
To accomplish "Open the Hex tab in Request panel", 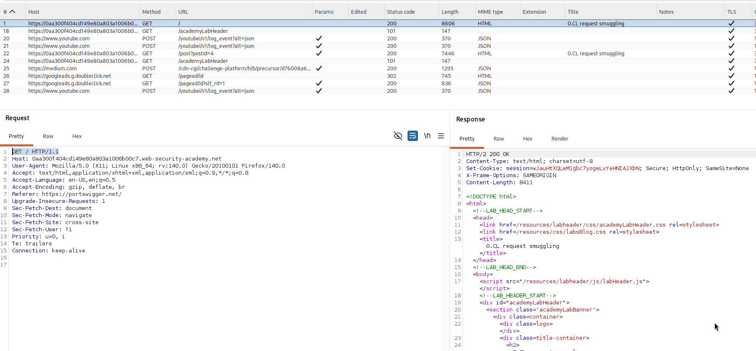I will coord(77,136).
